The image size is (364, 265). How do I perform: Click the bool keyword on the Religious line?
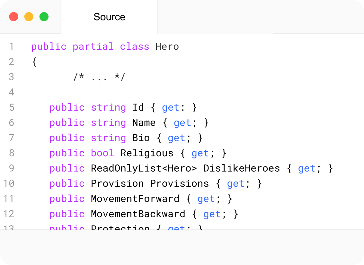pyautogui.click(x=102, y=153)
